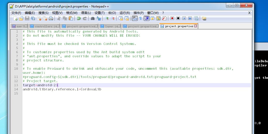The image size is (268, 134).
Task: Open the 语言(L) menu
Action: (x=86, y=13)
